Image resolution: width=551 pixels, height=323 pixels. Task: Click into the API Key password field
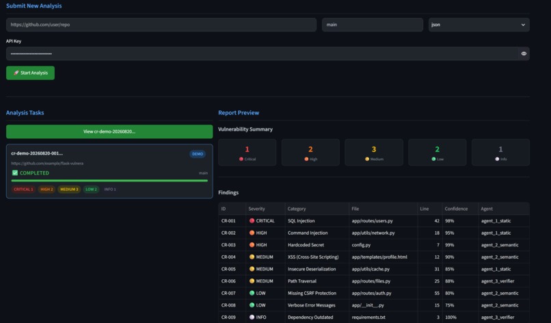[x=262, y=54]
